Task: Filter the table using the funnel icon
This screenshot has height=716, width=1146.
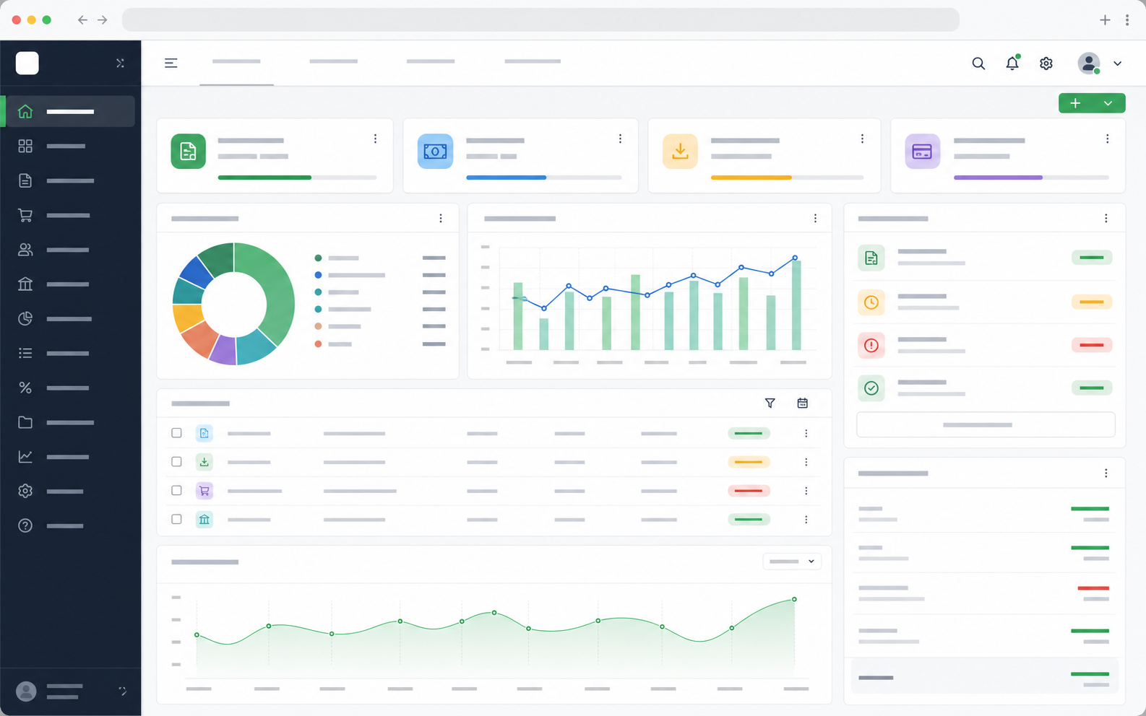Action: click(770, 403)
